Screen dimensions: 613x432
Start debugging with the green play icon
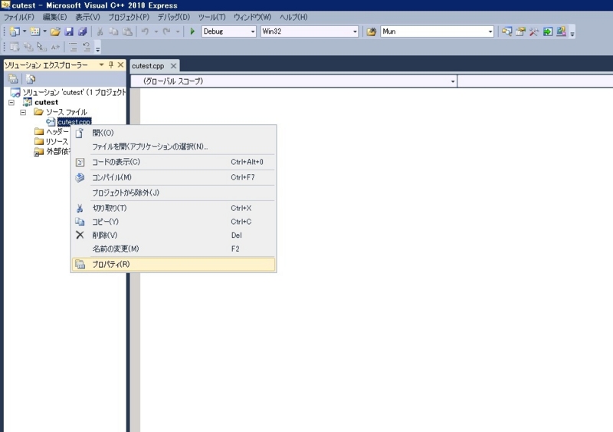pyautogui.click(x=192, y=31)
